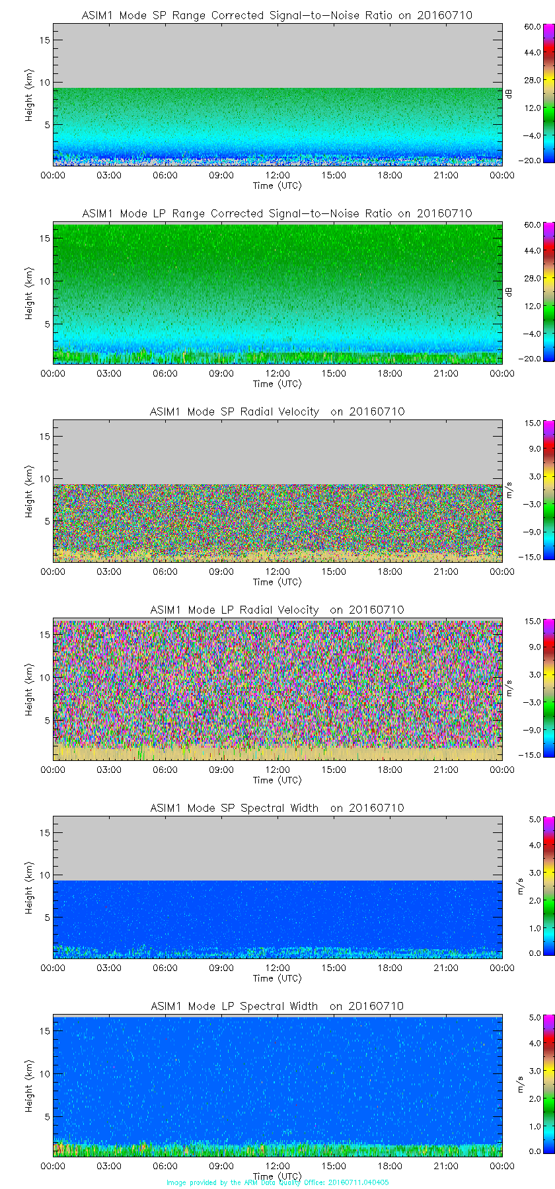The height and width of the screenshot is (1189, 555).
Task: Click the 12:00 tick label under SP Spectral Width plot
Action: click(277, 968)
